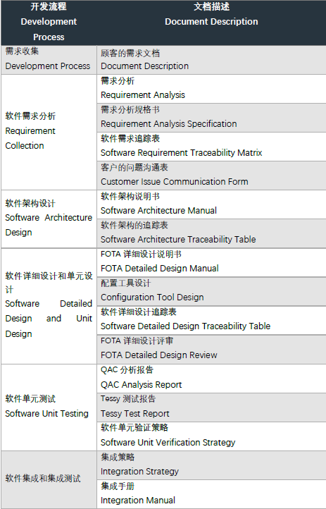The width and height of the screenshot is (326, 509).
Task: Select Software Detailed Design Traceability Table
Action: (x=211, y=320)
